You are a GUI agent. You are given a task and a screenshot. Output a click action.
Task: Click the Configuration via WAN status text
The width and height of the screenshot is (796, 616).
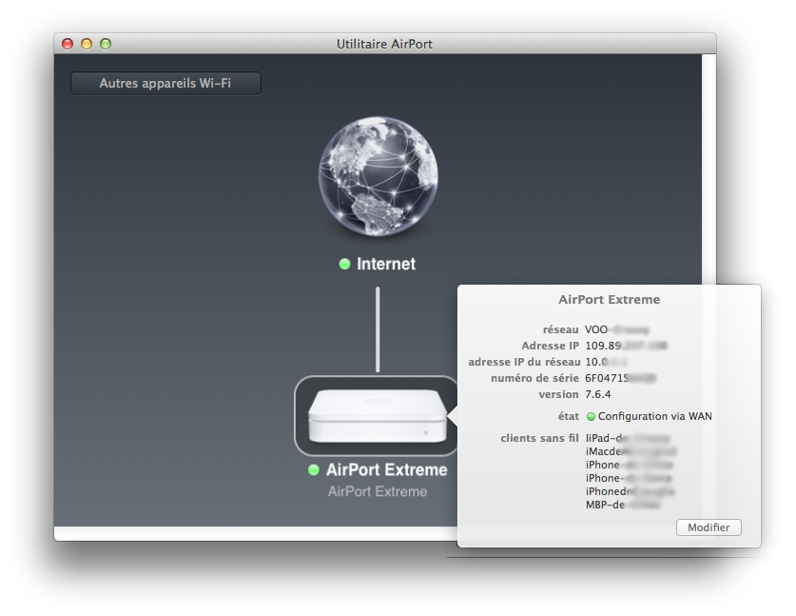tap(654, 416)
